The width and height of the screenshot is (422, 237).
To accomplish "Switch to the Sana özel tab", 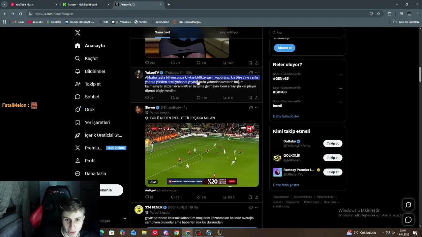I will click(162, 32).
